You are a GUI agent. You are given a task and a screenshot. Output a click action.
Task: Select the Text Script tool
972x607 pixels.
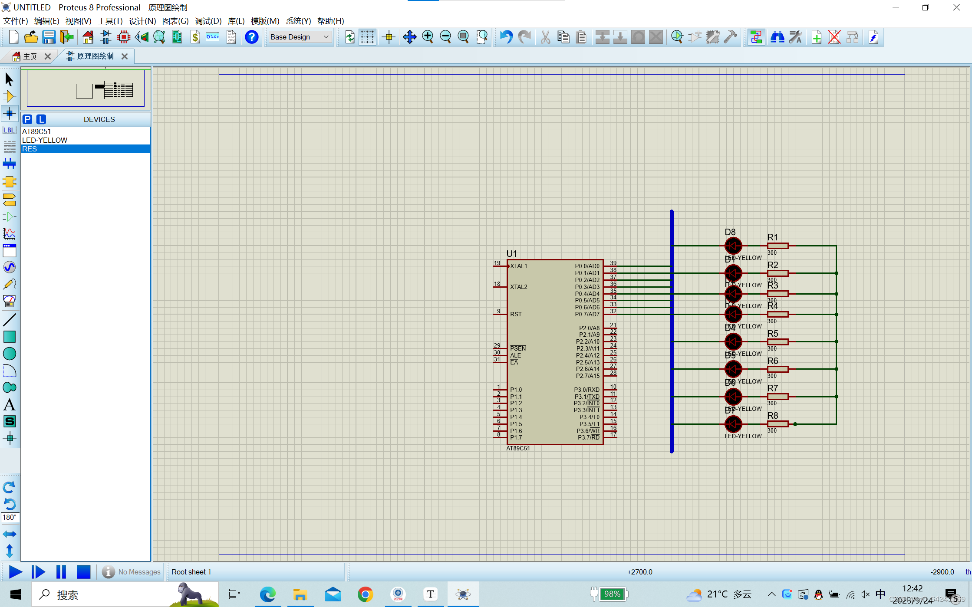(9, 147)
